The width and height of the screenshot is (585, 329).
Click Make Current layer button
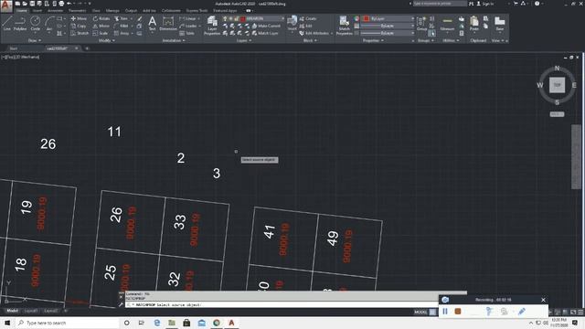[266, 26]
